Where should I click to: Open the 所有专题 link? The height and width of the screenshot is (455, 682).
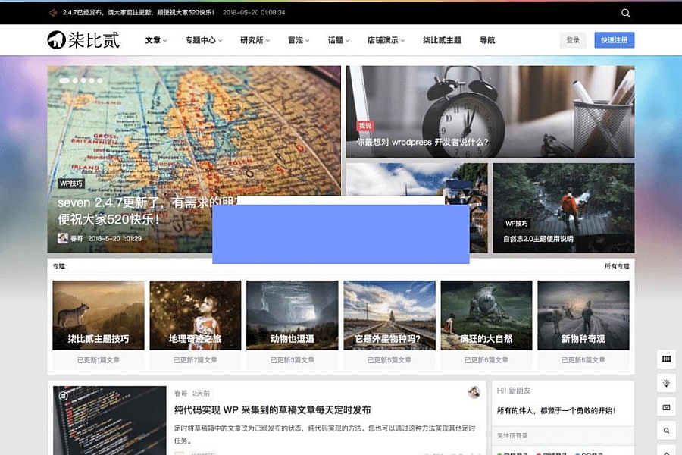[x=616, y=266]
